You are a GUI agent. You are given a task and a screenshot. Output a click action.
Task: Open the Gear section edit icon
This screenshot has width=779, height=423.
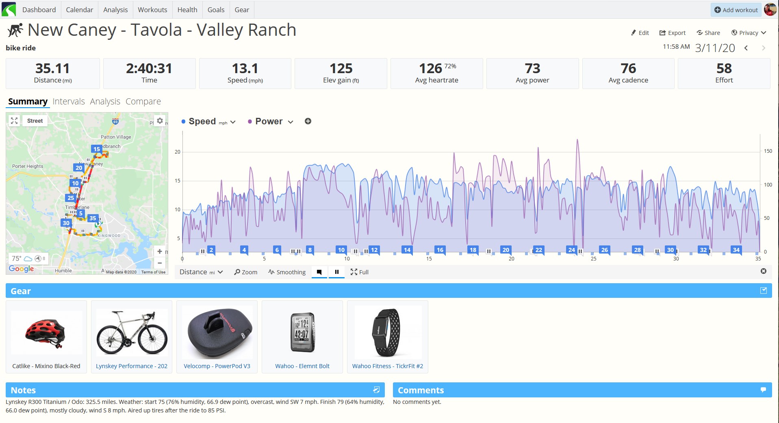[x=764, y=291]
